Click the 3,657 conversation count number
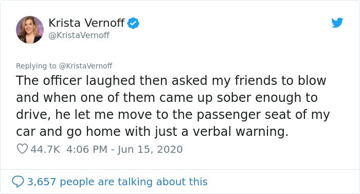 pos(42,182)
